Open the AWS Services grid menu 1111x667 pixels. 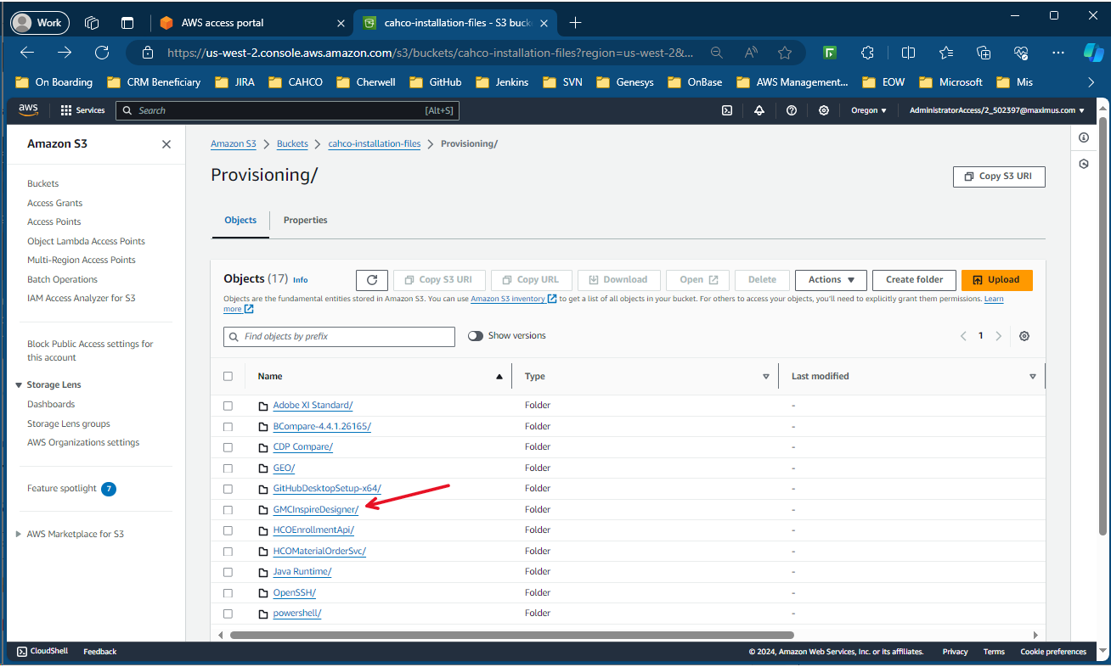coord(82,110)
